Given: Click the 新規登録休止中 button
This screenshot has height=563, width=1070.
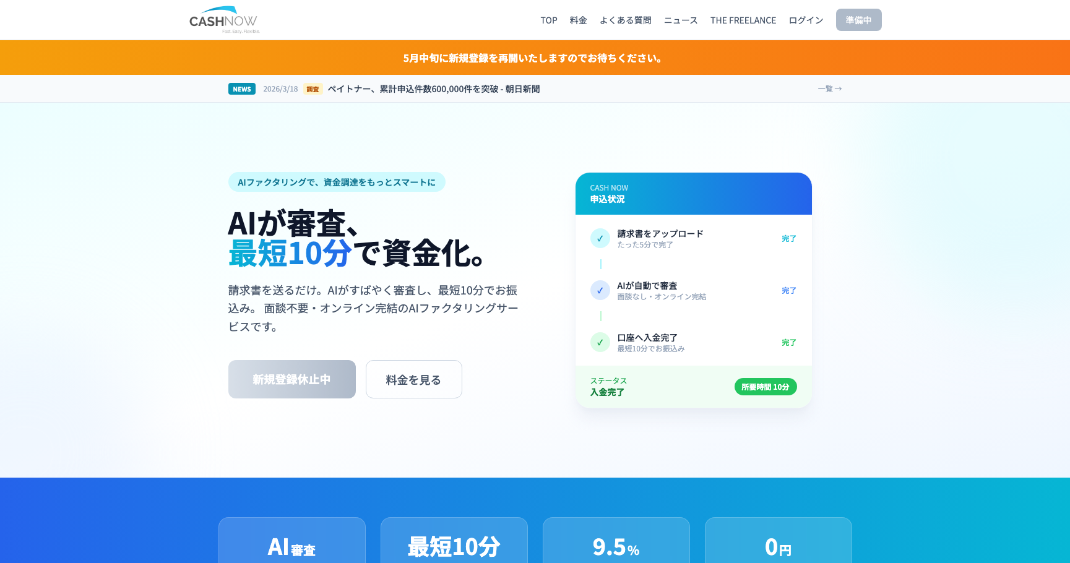Looking at the screenshot, I should pos(292,379).
